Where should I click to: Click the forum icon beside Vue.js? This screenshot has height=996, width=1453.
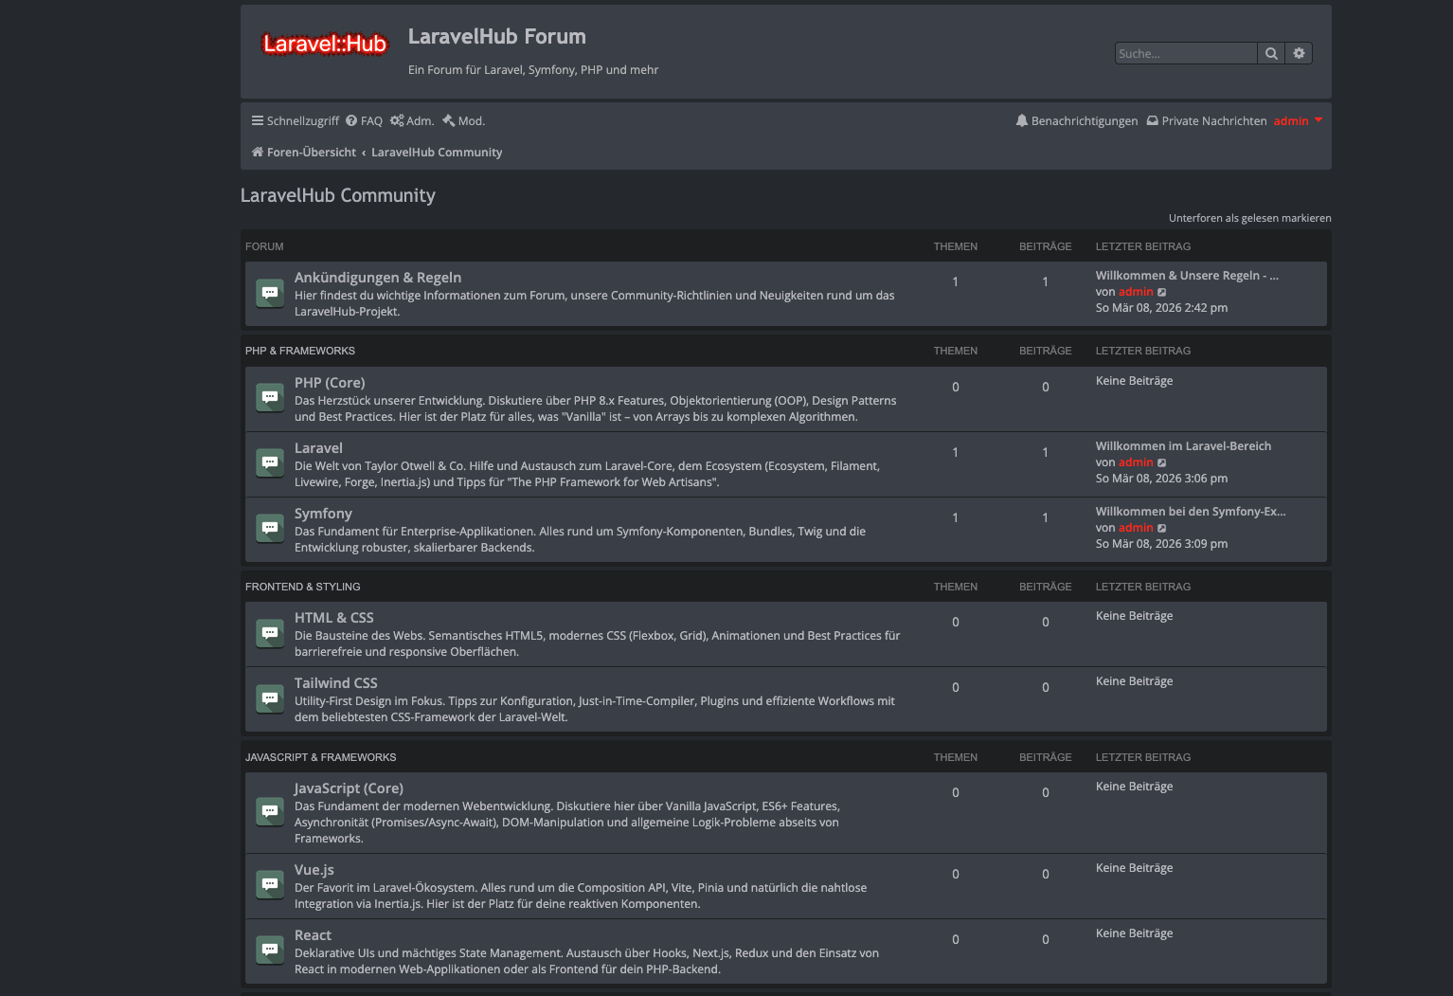coord(270,883)
